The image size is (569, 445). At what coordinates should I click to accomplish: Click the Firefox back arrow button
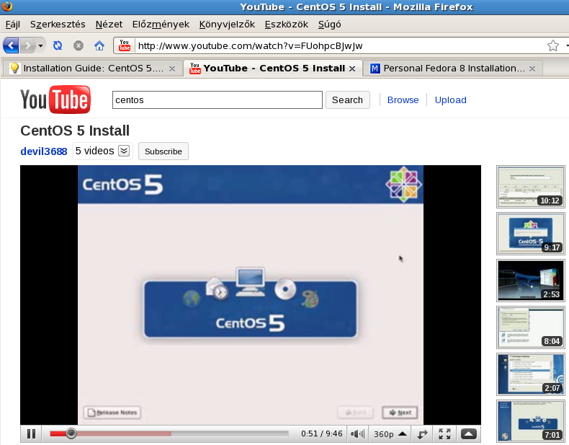[x=11, y=45]
